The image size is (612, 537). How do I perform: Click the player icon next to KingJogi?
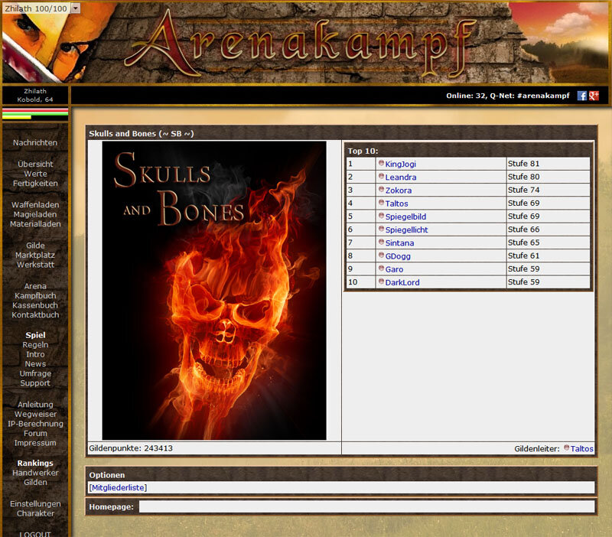coord(381,163)
